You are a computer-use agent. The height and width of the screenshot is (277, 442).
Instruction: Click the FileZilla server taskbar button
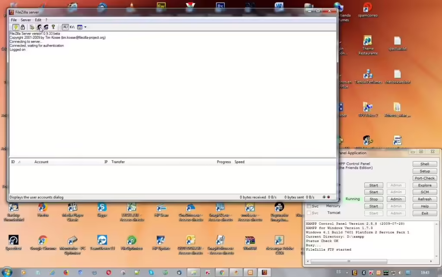click(265, 272)
